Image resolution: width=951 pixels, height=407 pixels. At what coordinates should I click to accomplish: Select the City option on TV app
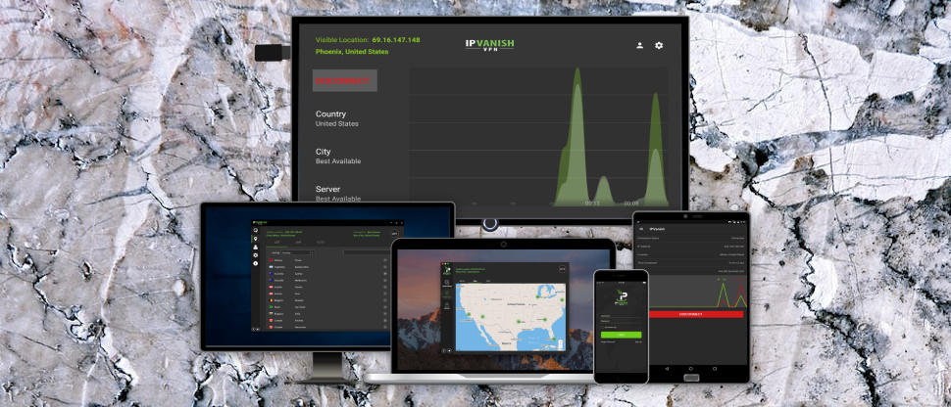click(x=338, y=156)
